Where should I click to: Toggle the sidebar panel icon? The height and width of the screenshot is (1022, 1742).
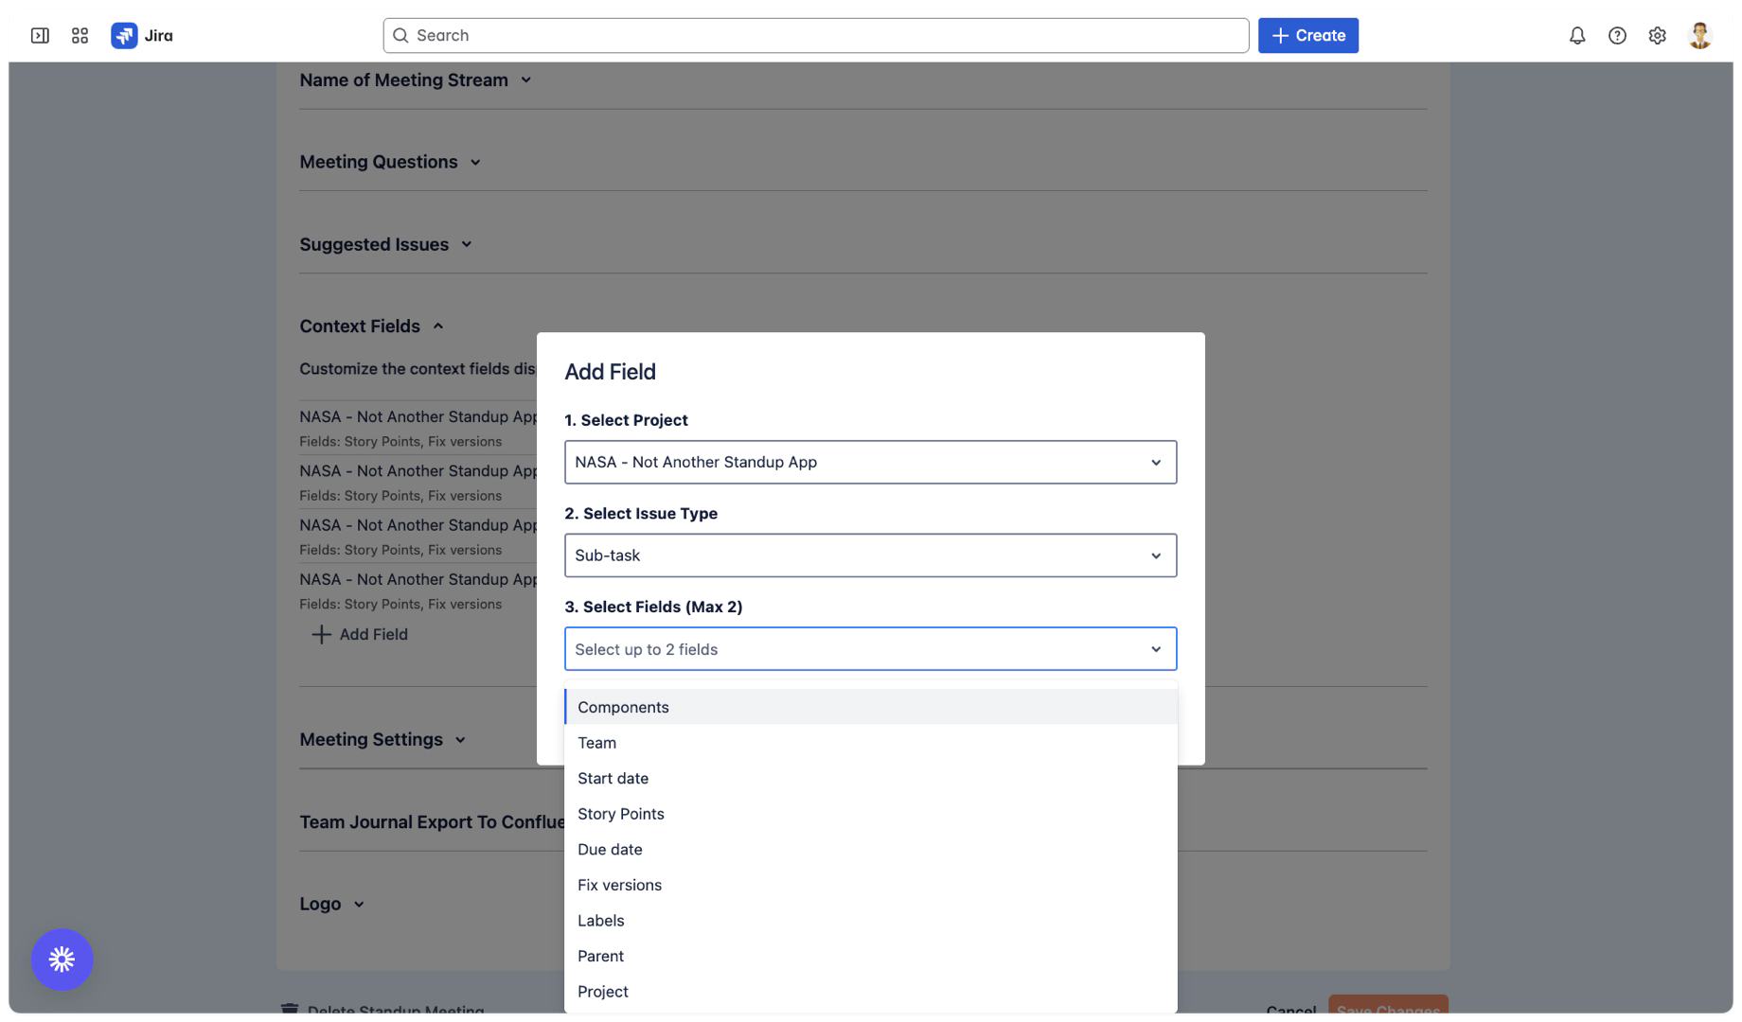40,35
